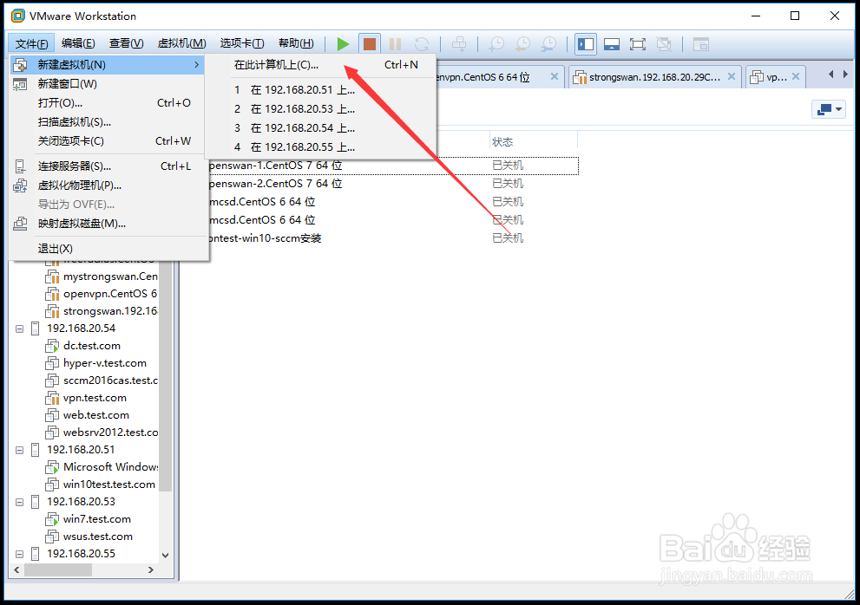Click the send Ctrl+Alt+Del toolbar icon

coord(459,44)
